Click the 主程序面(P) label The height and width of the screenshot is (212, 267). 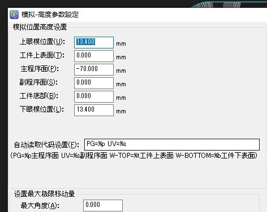[x=40, y=69]
